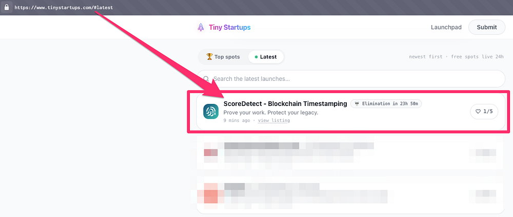Click the skull icon in elimination badge
The image size is (513, 217).
tap(357, 104)
